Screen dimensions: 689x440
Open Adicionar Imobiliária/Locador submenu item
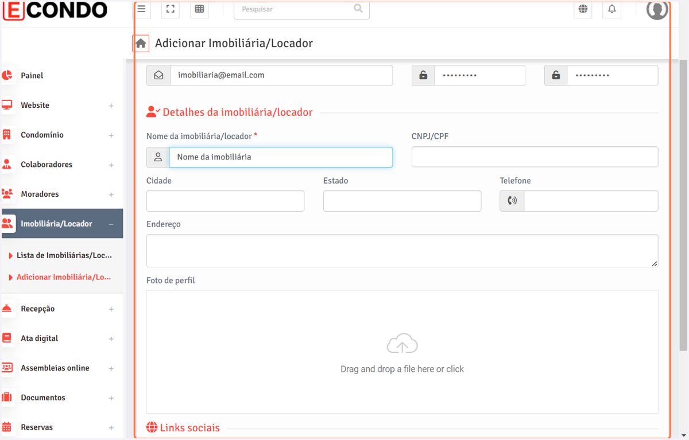pos(64,277)
